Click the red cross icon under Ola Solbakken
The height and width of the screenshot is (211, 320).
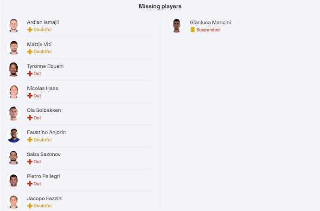30,118
